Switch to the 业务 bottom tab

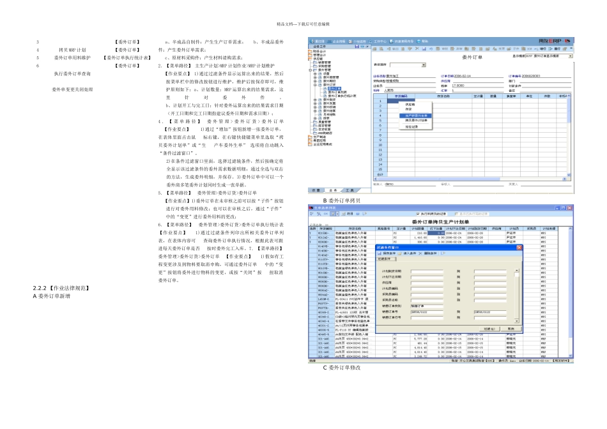[334, 190]
